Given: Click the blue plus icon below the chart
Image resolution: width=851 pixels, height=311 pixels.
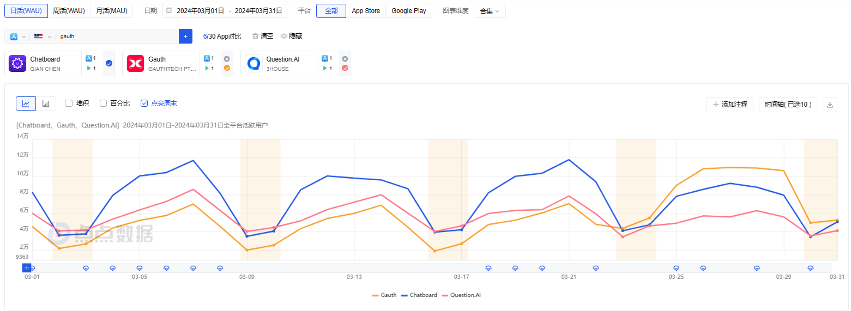Looking at the screenshot, I should (x=27, y=267).
